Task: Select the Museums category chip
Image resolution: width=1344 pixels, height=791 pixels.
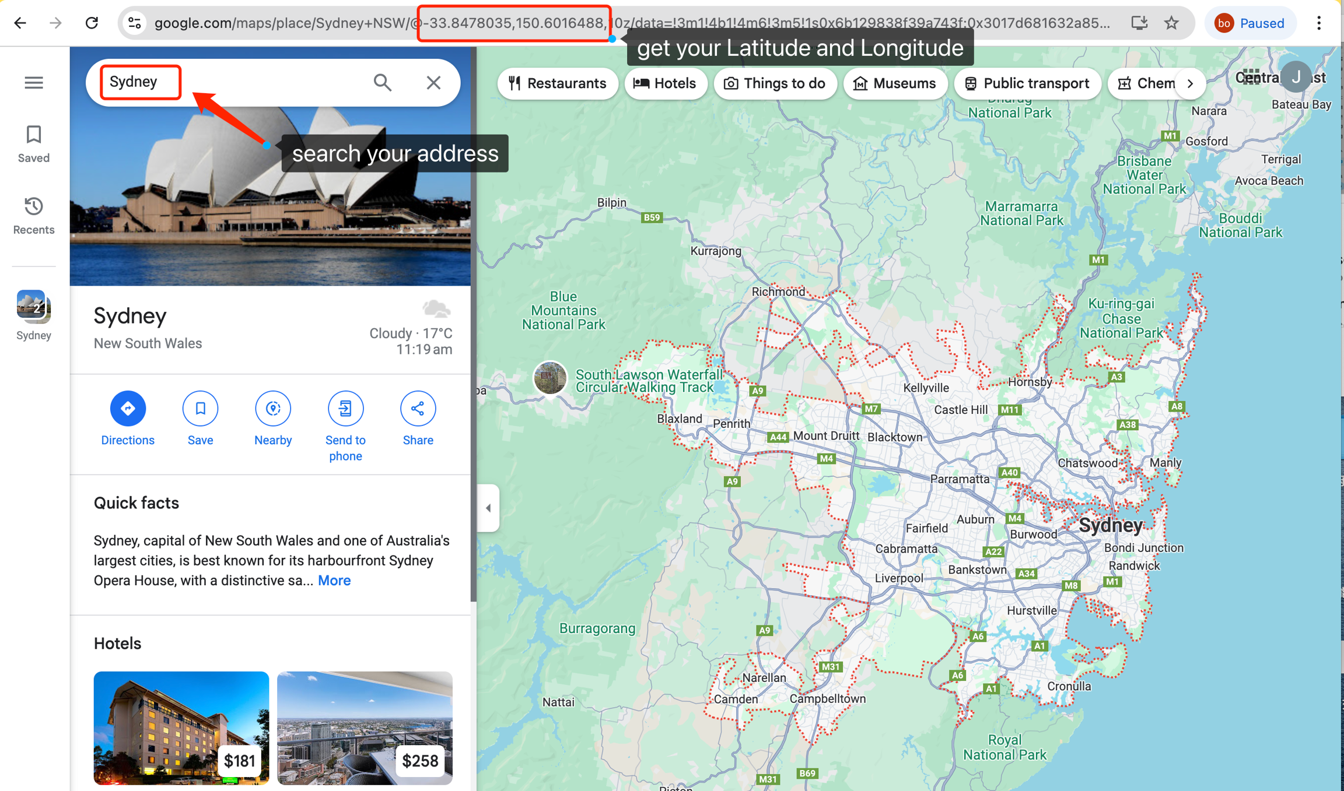Action: tap(895, 83)
